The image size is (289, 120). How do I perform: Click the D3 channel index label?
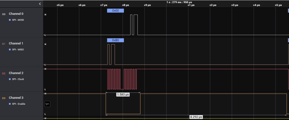[x=4, y=98]
